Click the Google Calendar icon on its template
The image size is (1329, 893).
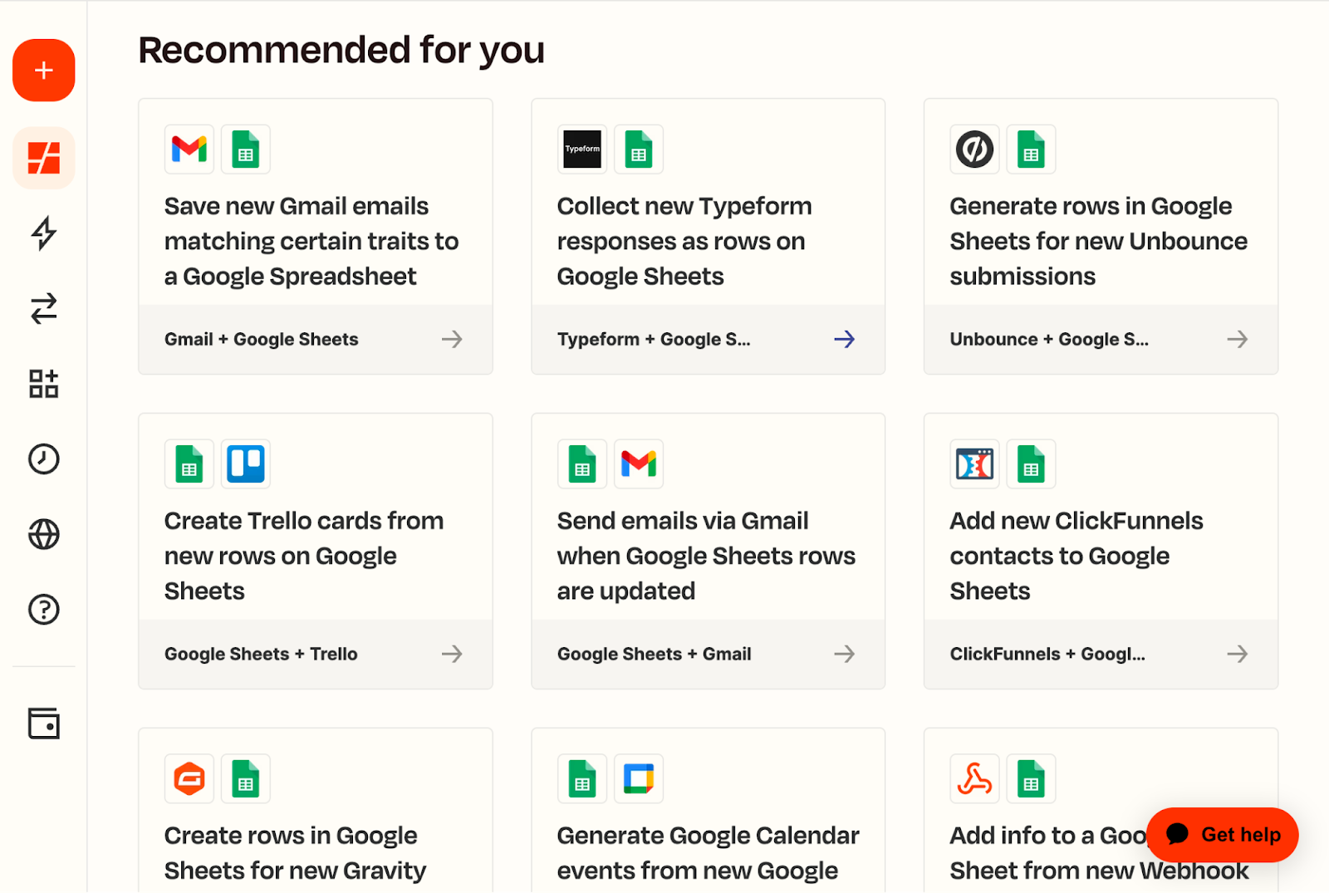click(638, 778)
